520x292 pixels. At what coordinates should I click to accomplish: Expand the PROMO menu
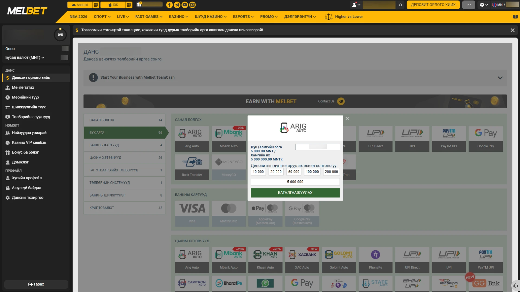click(269, 17)
